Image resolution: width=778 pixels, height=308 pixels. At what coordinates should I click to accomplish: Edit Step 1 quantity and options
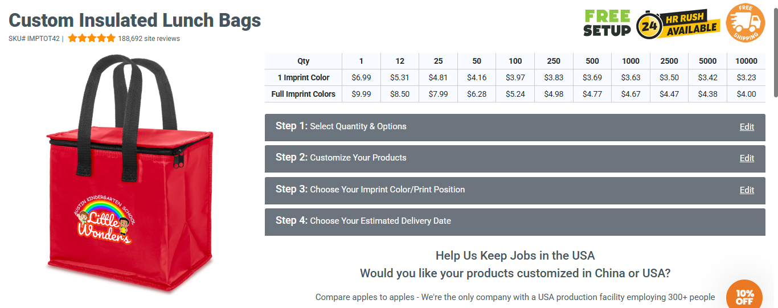pos(747,127)
